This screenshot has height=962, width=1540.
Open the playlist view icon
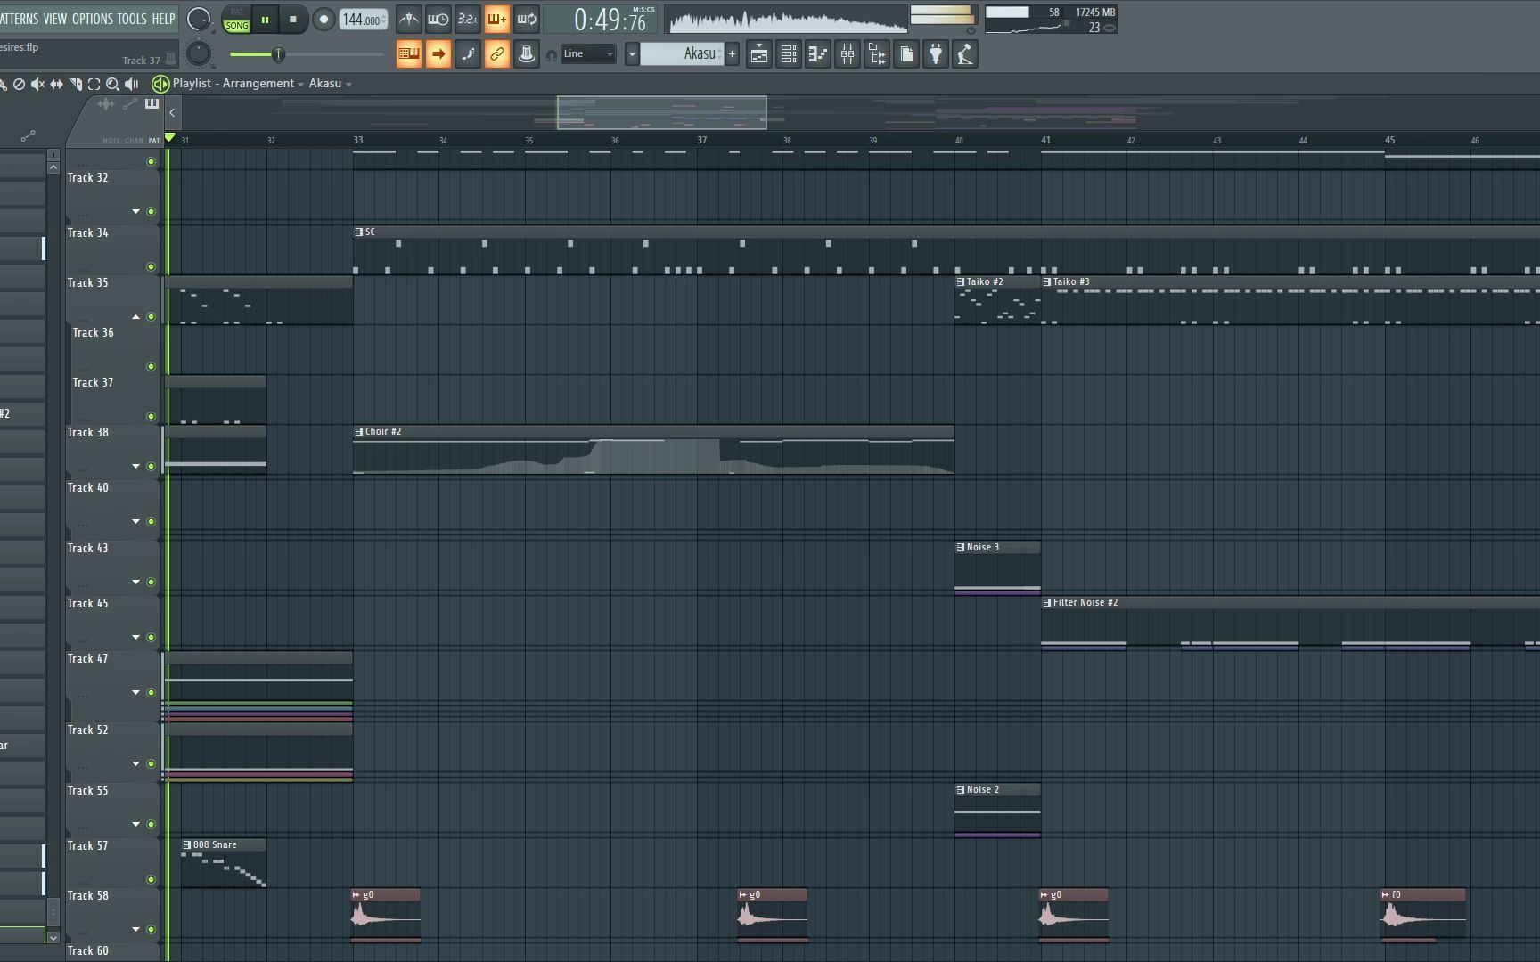758,54
